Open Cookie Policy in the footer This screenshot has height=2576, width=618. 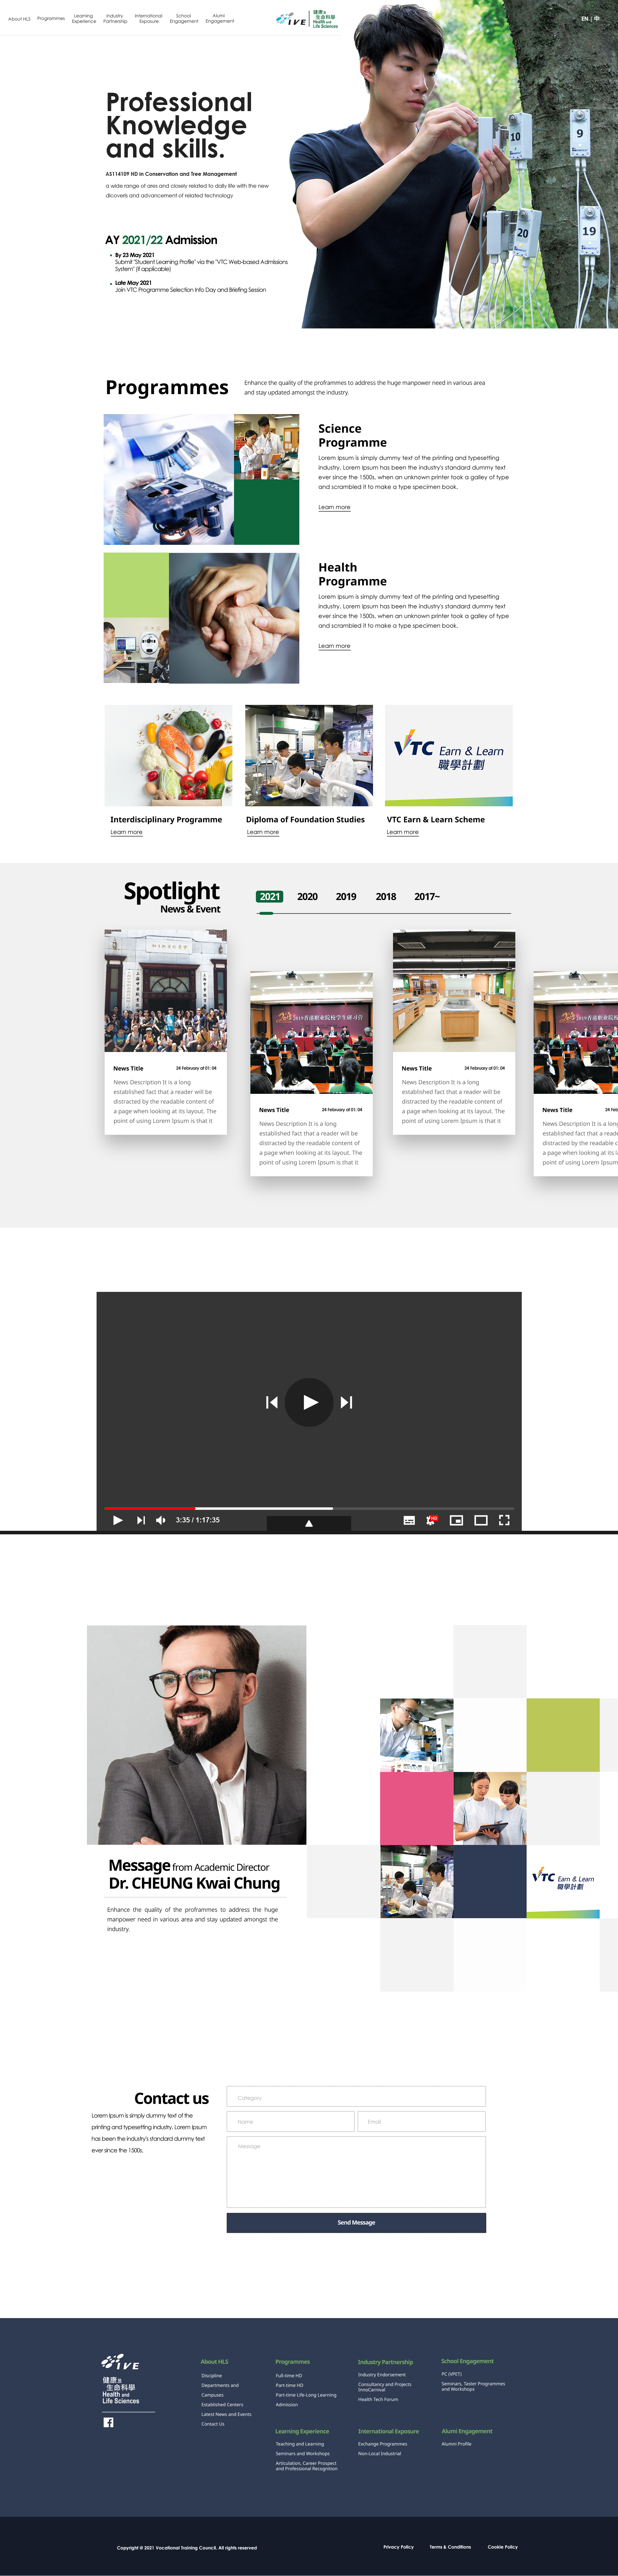coord(503,2547)
